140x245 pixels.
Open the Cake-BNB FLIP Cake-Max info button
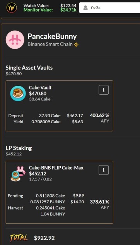pos(104,170)
